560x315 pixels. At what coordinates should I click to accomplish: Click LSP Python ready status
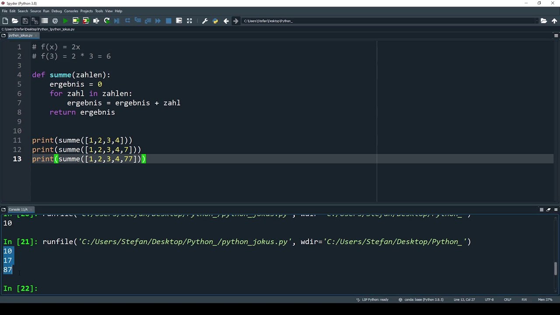point(372,300)
